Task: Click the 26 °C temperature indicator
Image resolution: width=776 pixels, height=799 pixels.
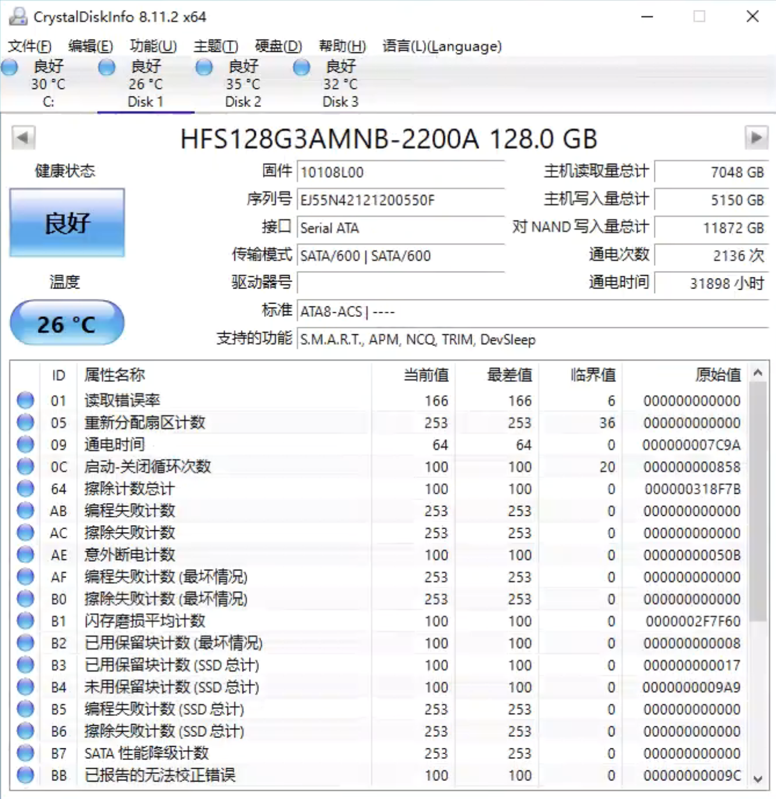Action: [67, 323]
